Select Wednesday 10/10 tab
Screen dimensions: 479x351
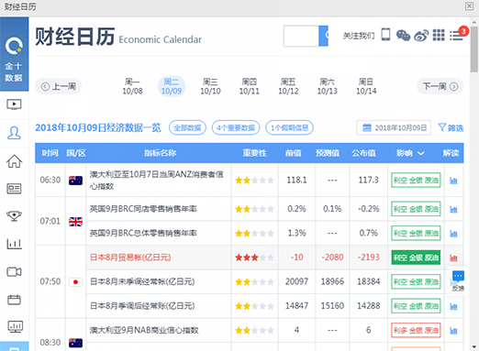point(210,86)
